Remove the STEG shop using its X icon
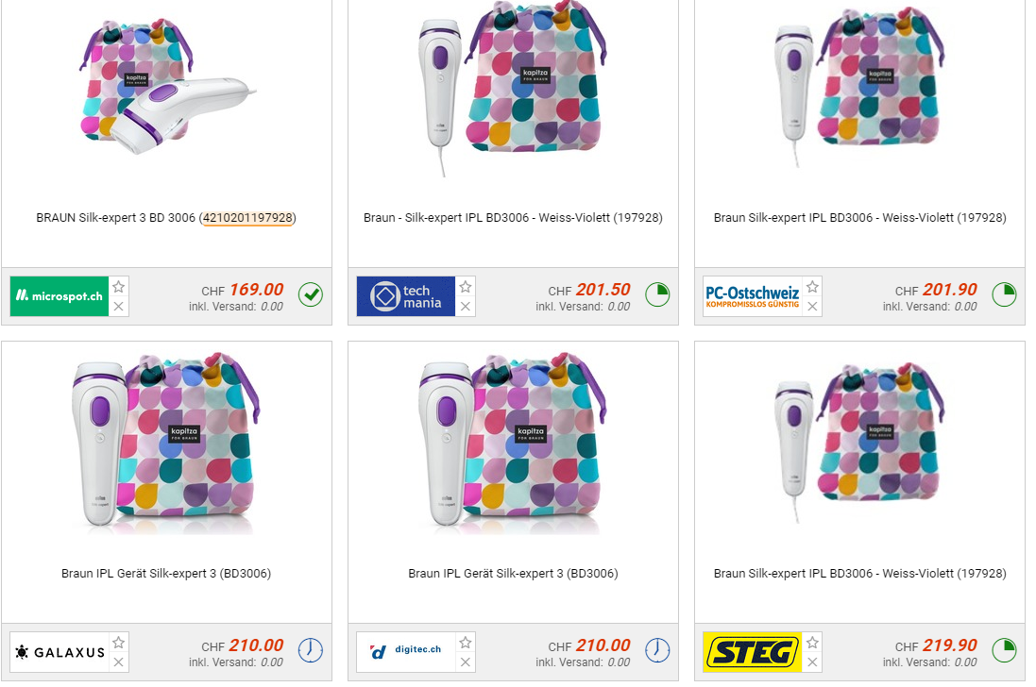1036x687 pixels. click(812, 662)
